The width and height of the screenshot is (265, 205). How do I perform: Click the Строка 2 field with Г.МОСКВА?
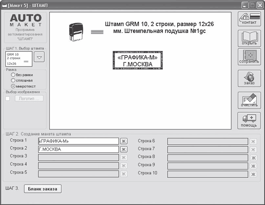point(78,149)
